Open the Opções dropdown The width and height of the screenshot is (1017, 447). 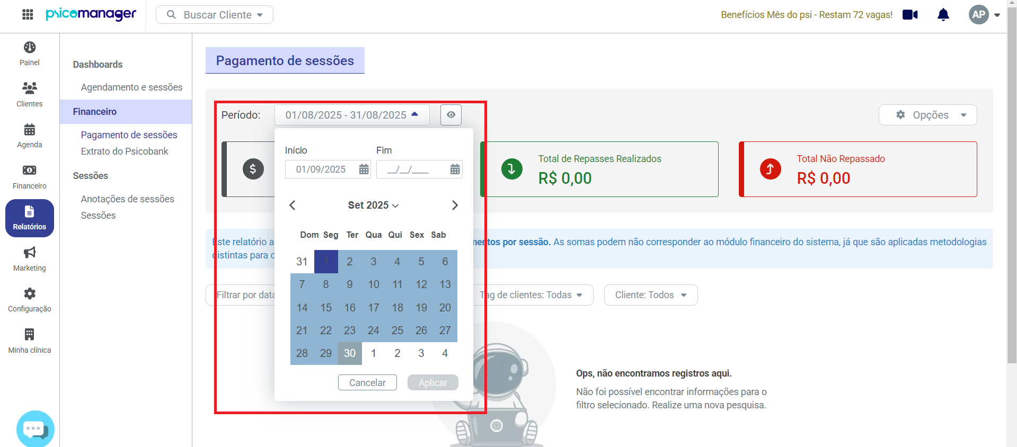[927, 115]
